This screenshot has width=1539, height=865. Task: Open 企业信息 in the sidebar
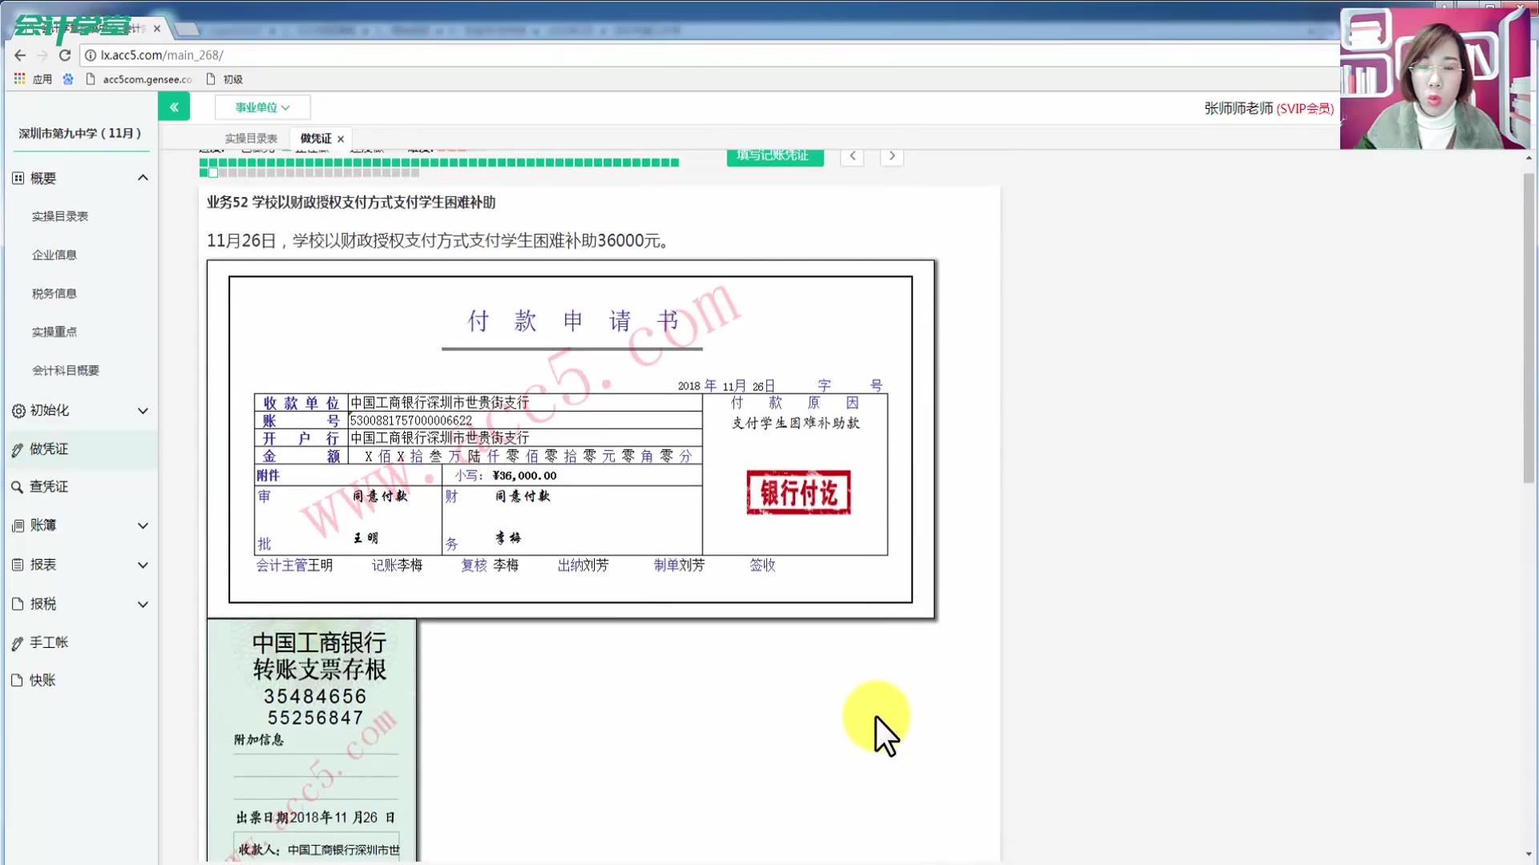[55, 255]
